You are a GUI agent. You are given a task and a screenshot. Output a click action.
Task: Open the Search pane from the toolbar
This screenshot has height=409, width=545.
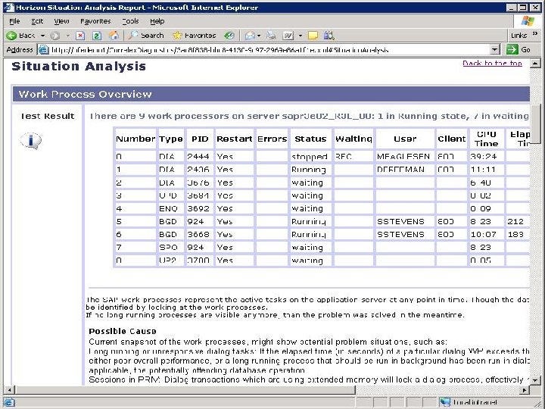(x=146, y=36)
